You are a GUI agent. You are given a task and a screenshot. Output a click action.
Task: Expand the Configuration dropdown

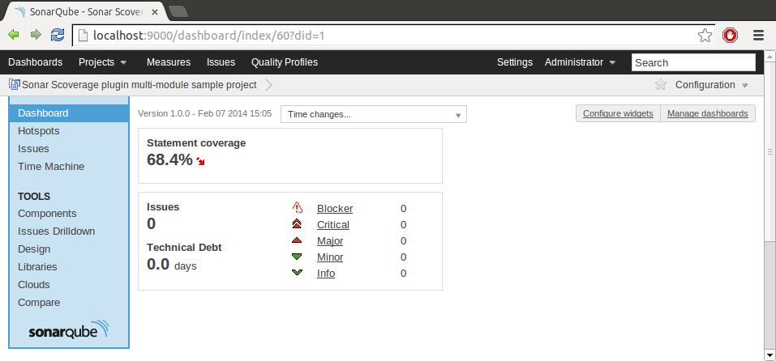pos(711,85)
